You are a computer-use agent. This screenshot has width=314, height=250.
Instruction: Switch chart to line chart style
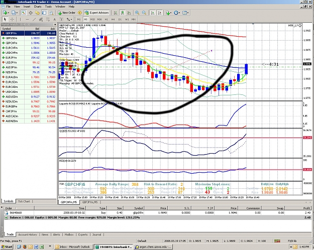click(x=129, y=13)
